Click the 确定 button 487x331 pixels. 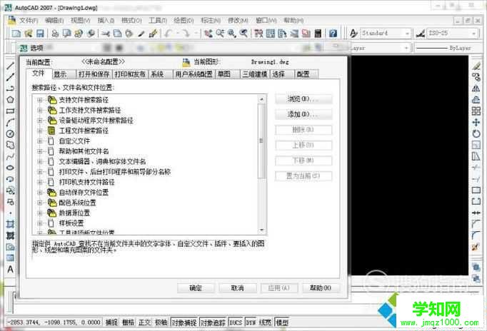(x=196, y=288)
